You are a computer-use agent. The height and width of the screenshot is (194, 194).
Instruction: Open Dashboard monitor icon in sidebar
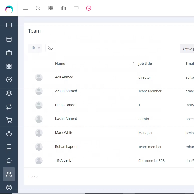click(x=9, y=26)
